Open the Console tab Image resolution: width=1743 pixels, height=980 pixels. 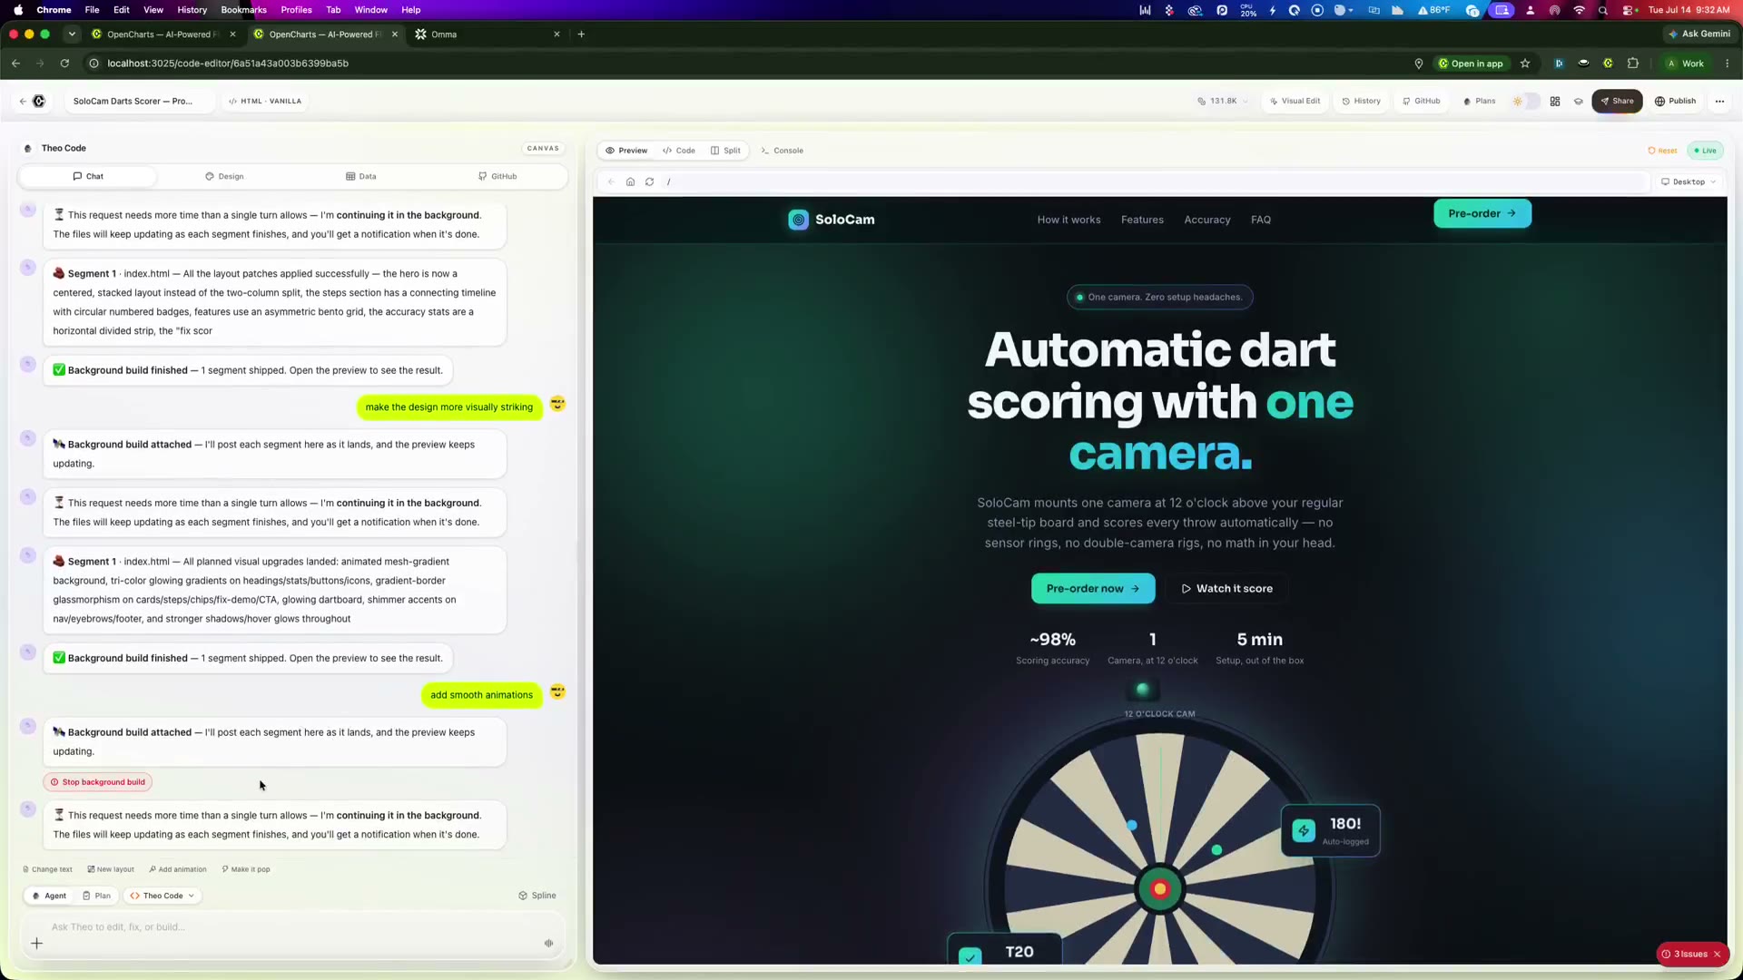coord(782,151)
